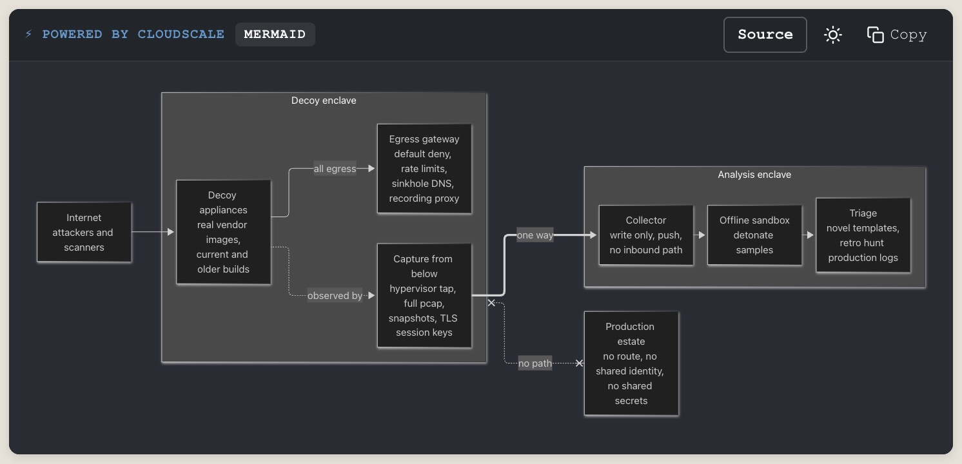Click the 'Analysis enclave' group title

[754, 175]
